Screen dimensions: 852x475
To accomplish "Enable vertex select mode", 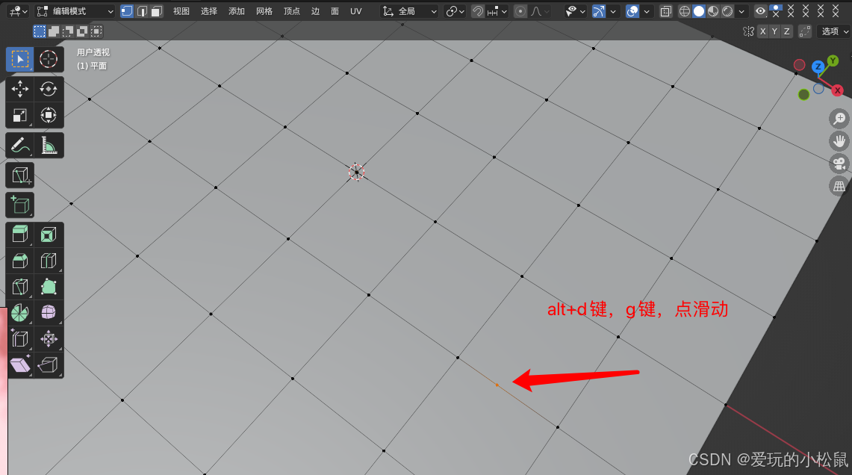I will [127, 11].
